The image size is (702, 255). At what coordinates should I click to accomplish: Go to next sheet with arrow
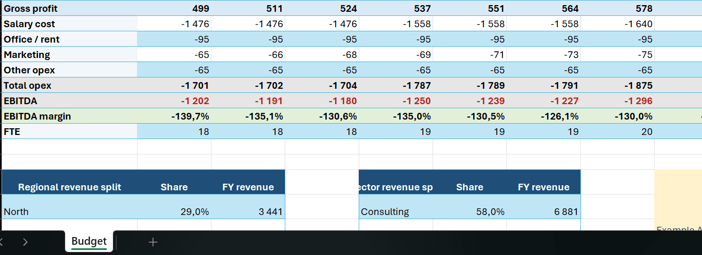25,242
